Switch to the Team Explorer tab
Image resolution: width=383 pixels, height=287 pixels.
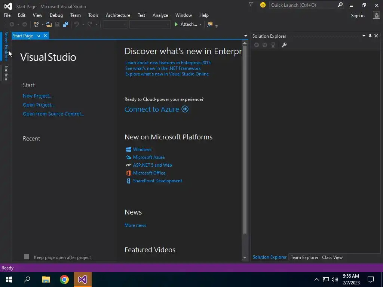tap(304, 257)
